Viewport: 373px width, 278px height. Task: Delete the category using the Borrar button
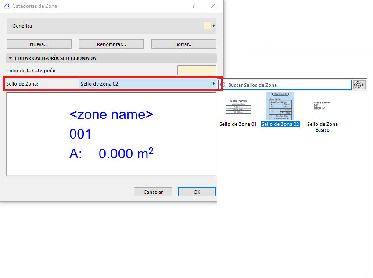(x=183, y=44)
